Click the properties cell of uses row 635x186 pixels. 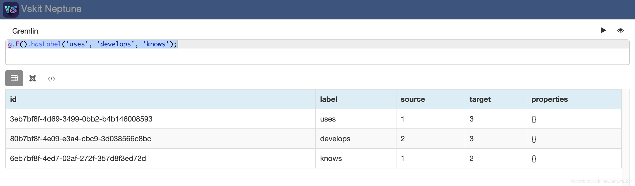[x=534, y=119]
